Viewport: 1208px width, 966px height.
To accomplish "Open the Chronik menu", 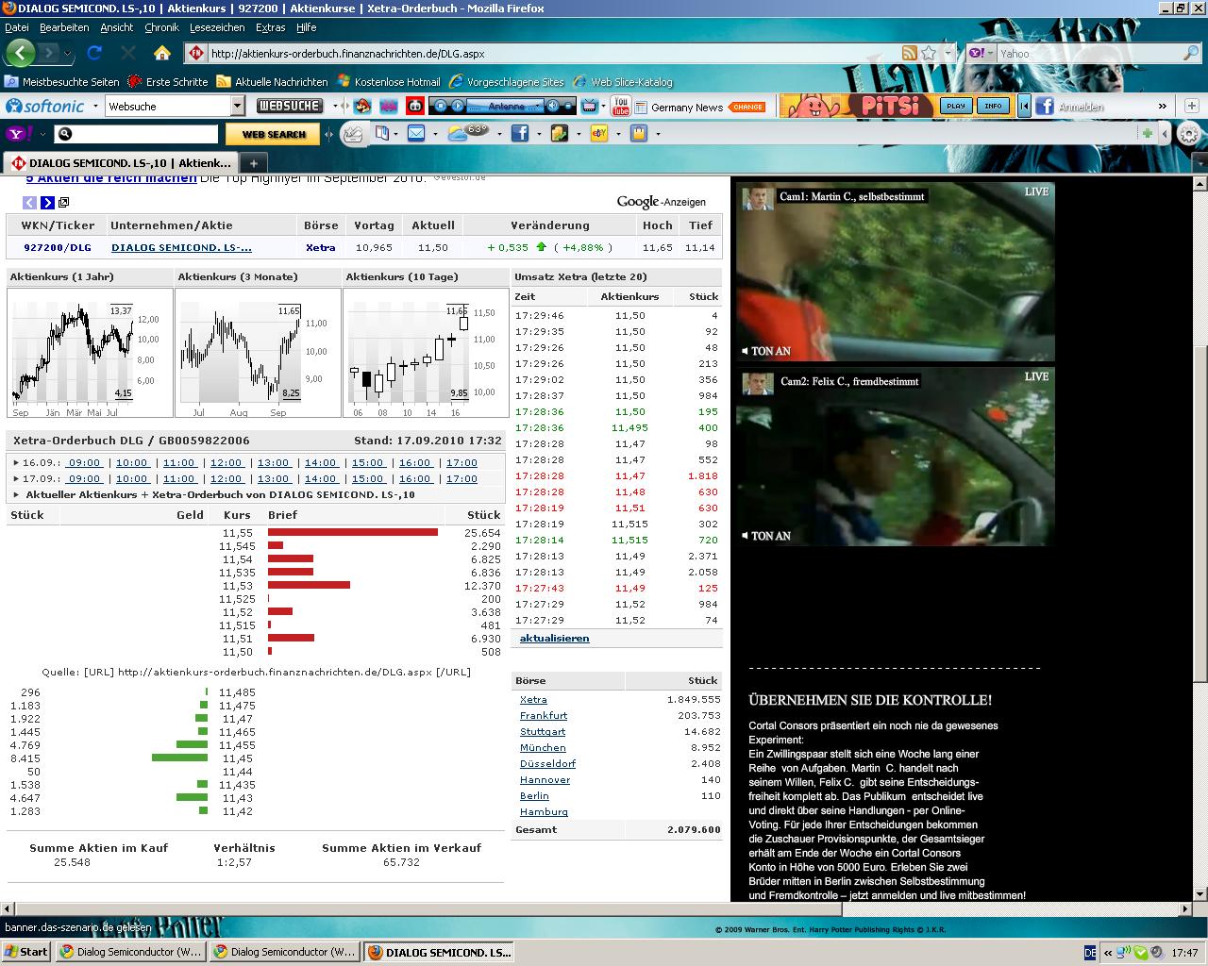I will (x=161, y=27).
